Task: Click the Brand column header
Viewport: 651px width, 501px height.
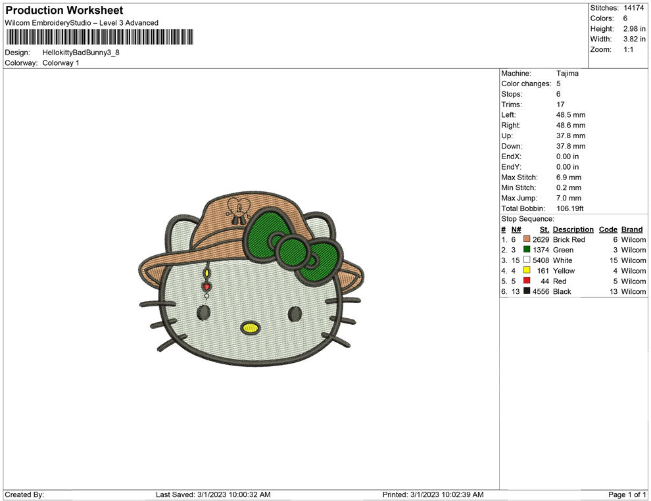Action: point(631,229)
